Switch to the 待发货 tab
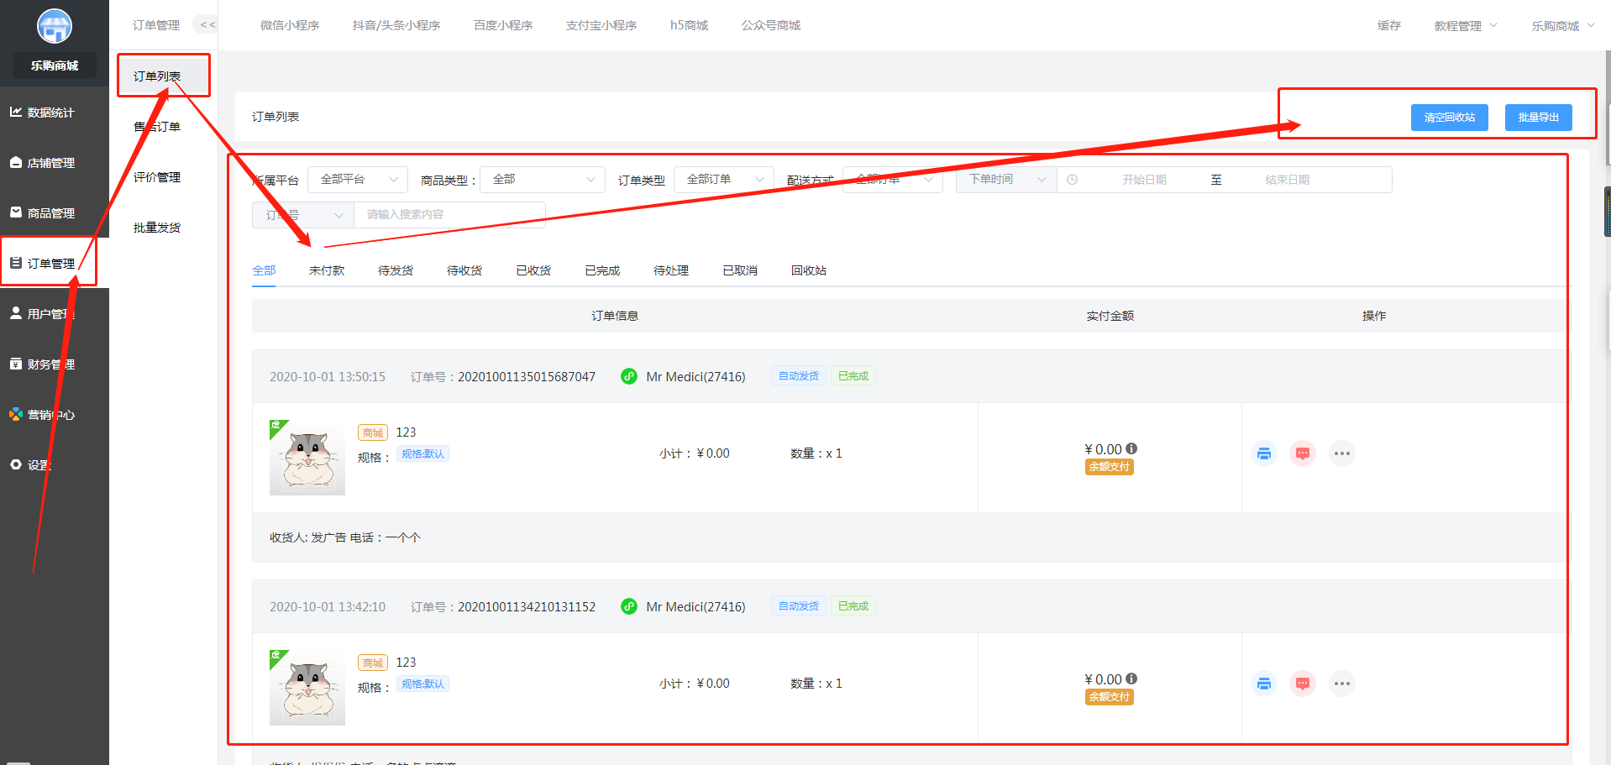This screenshot has height=765, width=1611. pyautogui.click(x=396, y=270)
